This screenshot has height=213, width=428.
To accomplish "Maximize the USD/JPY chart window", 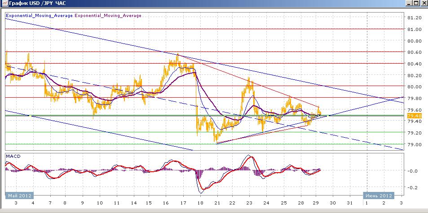I will tap(415, 4).
